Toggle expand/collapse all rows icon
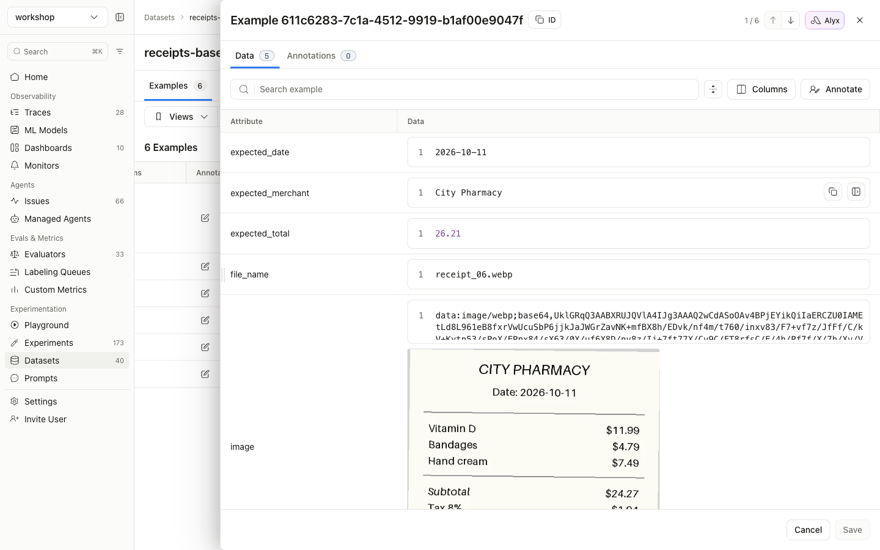Image resolution: width=880 pixels, height=550 pixels. pyautogui.click(x=713, y=89)
